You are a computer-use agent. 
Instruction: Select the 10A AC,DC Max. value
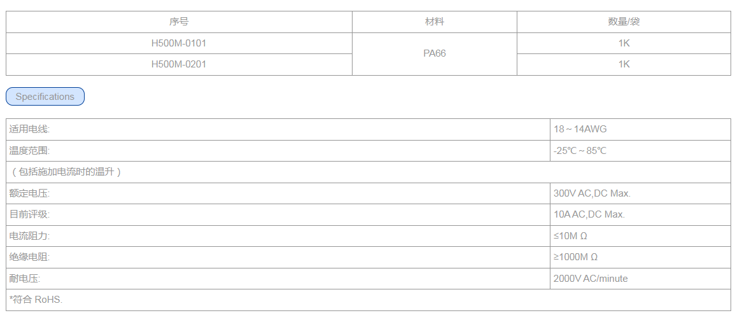pos(589,214)
